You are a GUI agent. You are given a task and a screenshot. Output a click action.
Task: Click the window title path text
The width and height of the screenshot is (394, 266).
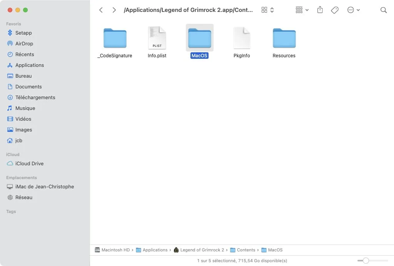pyautogui.click(x=188, y=10)
